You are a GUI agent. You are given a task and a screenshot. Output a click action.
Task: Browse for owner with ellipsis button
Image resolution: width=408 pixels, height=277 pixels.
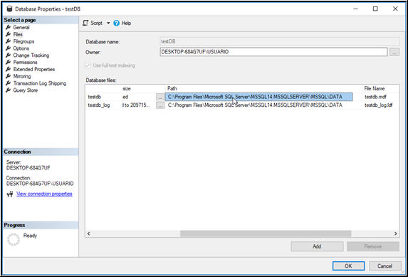pyautogui.click(x=394, y=52)
